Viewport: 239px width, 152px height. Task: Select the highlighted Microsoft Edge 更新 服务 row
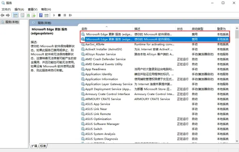(155, 39)
